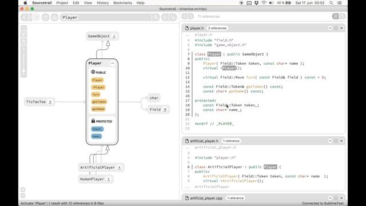Open the artificial_player.cpp file title
This screenshot has height=206, width=366.
(x=206, y=198)
